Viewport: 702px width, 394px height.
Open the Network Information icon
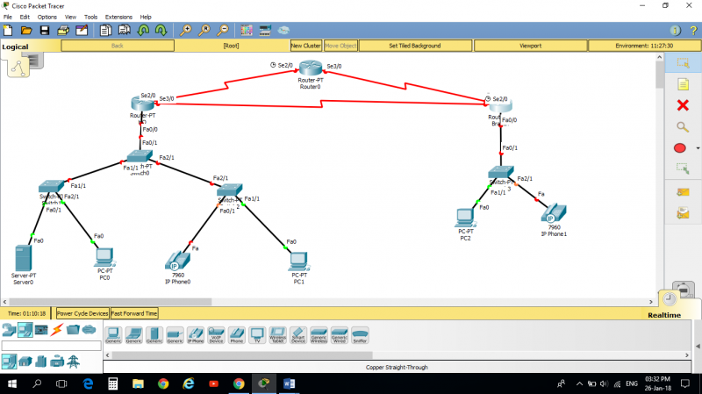[x=675, y=31]
